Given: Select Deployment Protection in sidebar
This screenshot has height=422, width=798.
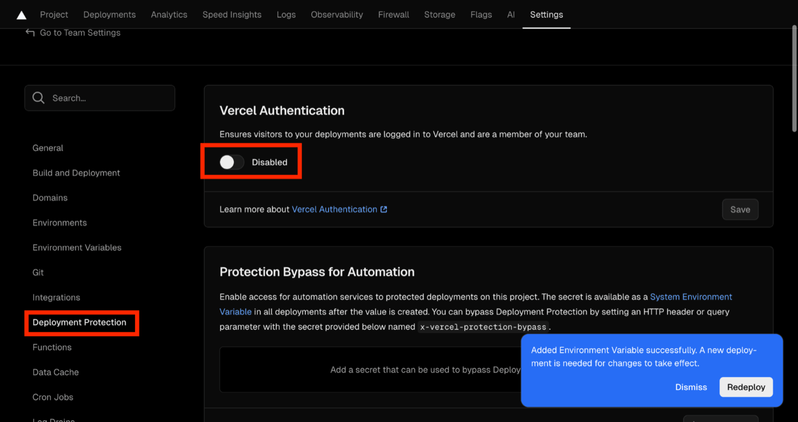Looking at the screenshot, I should (79, 322).
